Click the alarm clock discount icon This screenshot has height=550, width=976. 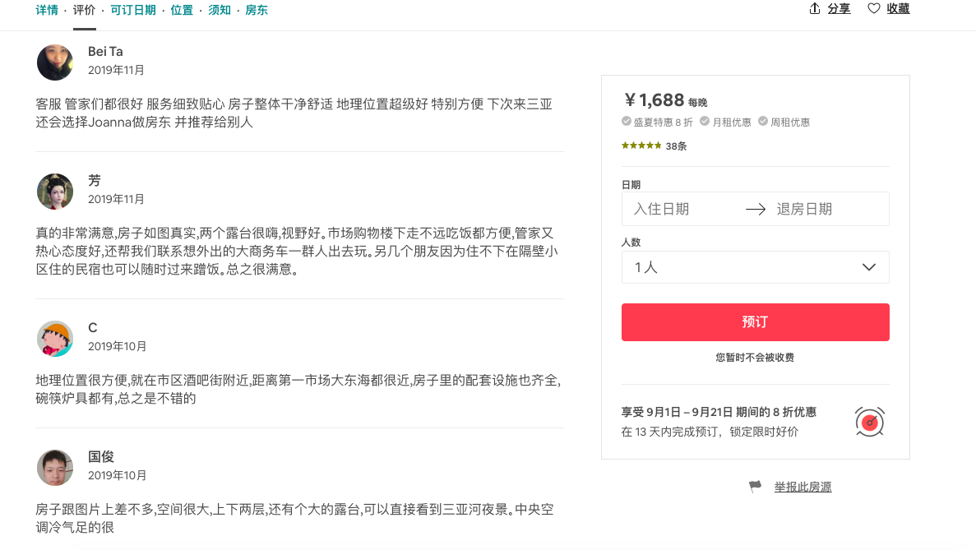[869, 422]
